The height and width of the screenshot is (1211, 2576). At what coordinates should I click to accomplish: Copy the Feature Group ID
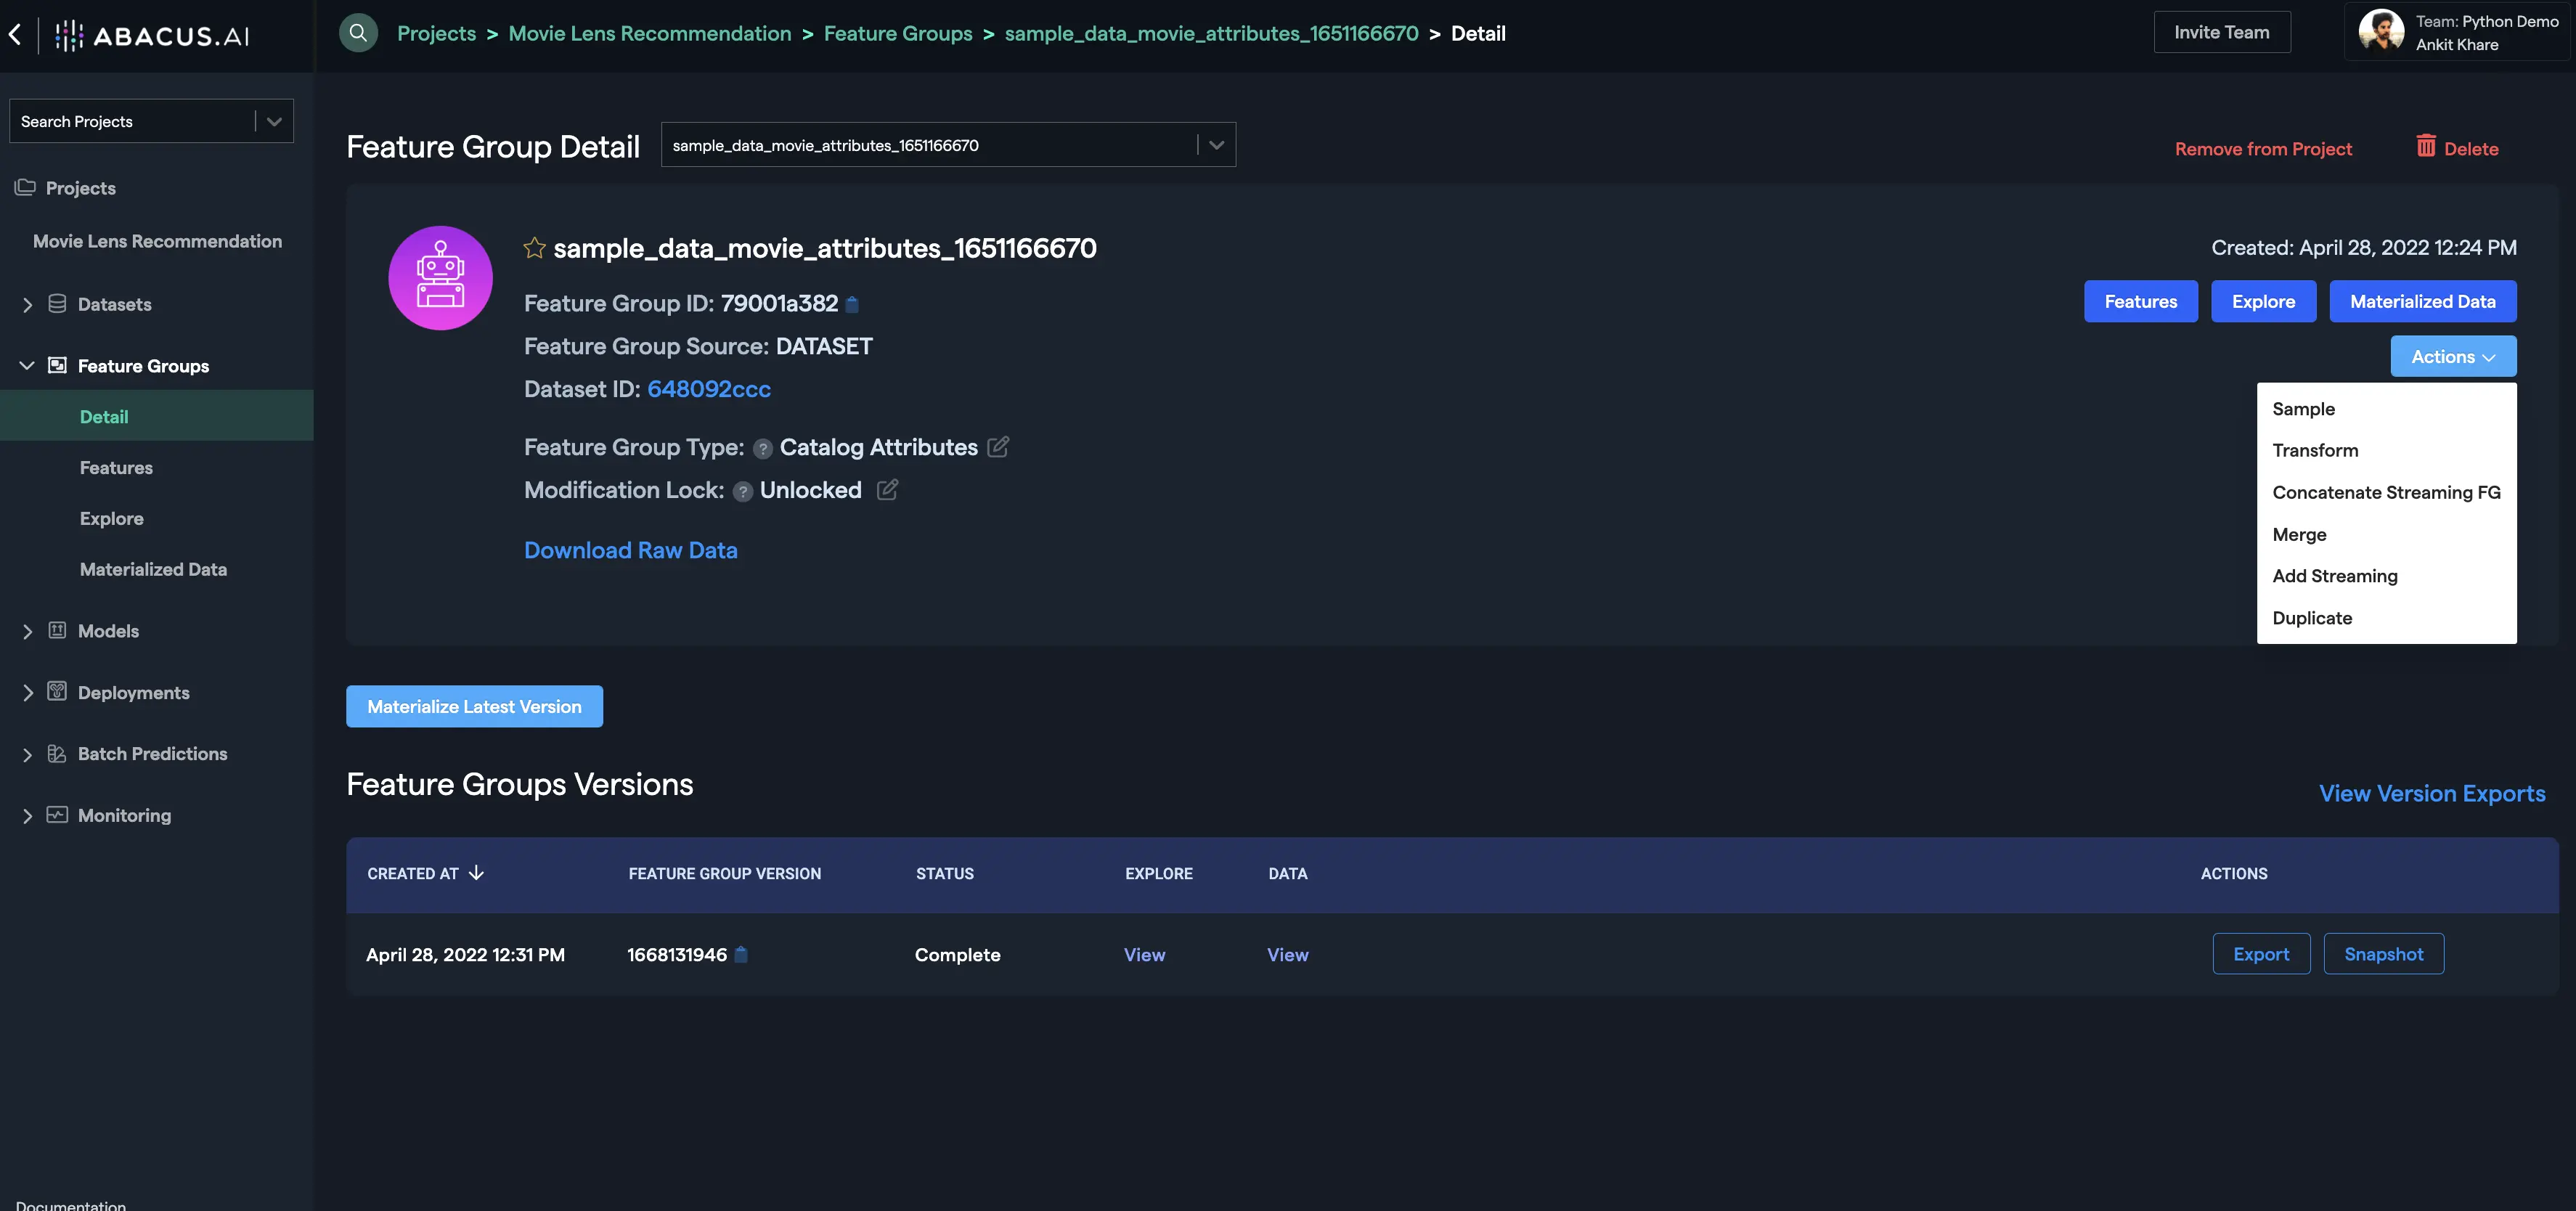coord(852,304)
